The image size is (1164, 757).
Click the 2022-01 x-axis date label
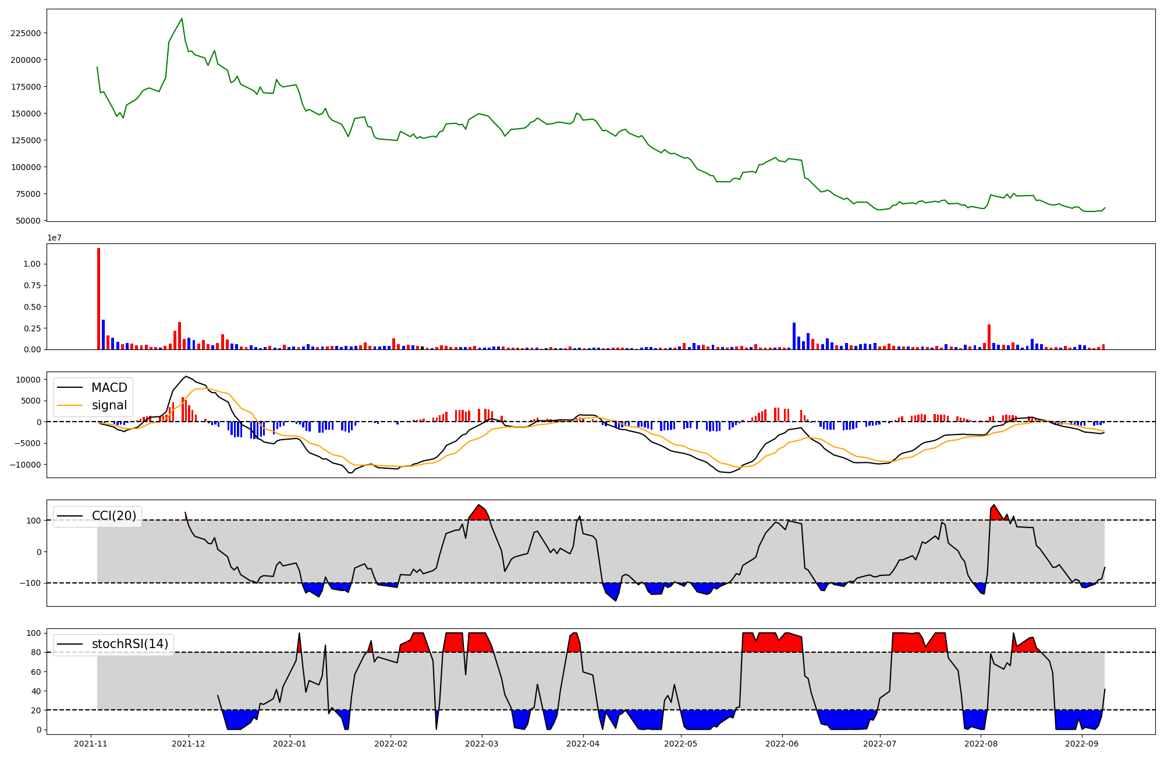(289, 744)
